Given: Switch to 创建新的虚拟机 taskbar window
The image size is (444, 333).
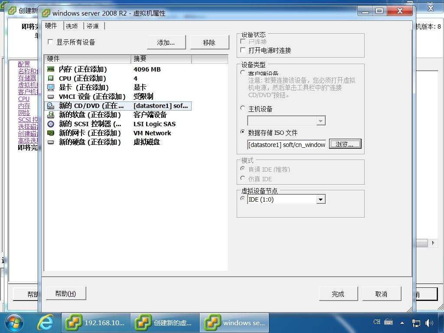Looking at the screenshot, I should 165,323.
